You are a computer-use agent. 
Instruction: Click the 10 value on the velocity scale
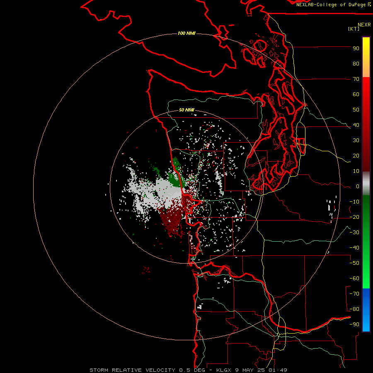click(x=356, y=171)
